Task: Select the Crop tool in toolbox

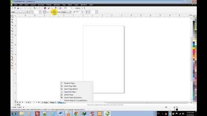Action: click(x=12, y=22)
